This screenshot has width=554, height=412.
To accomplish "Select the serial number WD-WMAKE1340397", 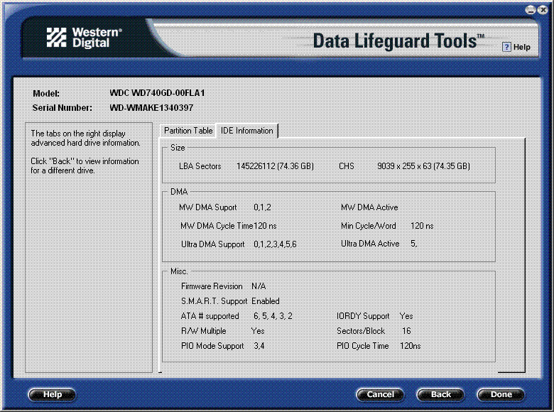I will [x=151, y=108].
